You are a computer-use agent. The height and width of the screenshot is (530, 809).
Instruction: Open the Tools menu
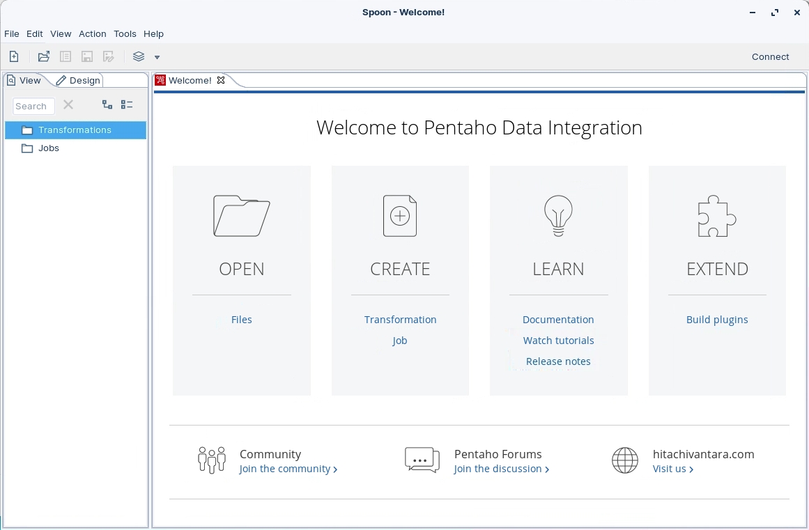pyautogui.click(x=125, y=33)
